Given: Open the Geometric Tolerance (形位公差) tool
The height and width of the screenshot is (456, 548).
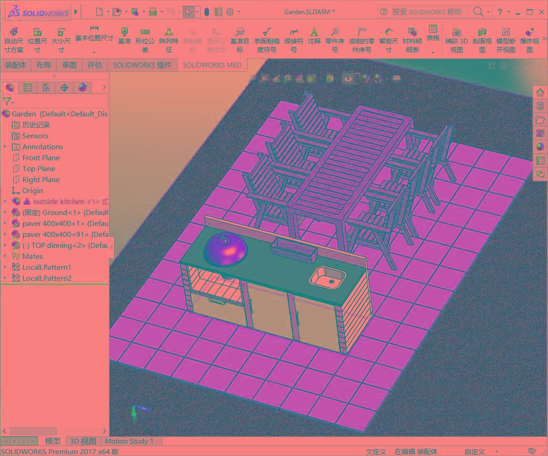Looking at the screenshot, I should point(145,40).
